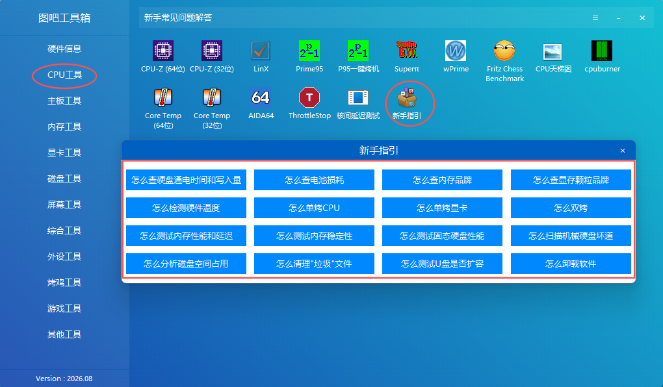Close the 新手指引 popup panel

[623, 151]
